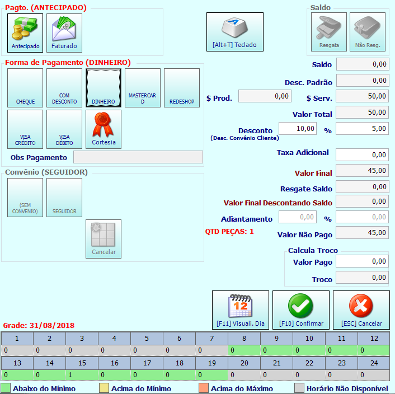Click the Taxa Adicional field

[362, 154]
